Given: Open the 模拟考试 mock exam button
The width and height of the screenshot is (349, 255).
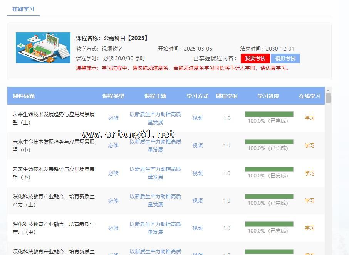Looking at the screenshot, I should point(285,58).
